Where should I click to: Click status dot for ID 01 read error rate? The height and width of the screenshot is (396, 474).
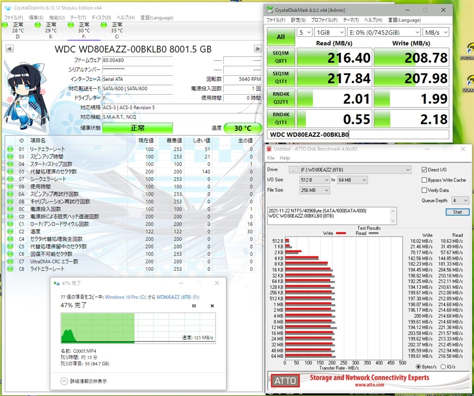click(10, 149)
